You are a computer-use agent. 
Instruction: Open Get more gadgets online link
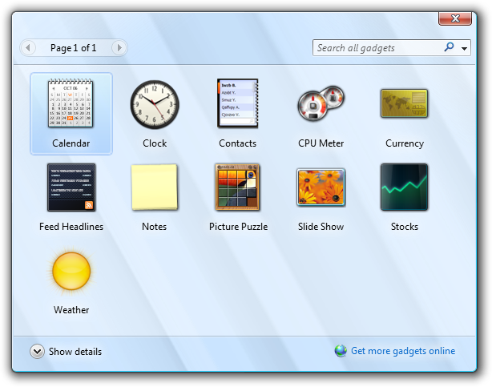[403, 351]
